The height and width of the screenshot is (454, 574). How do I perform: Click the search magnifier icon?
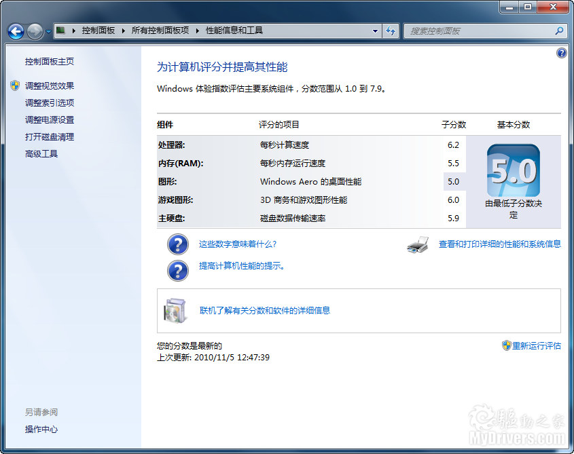coord(559,31)
